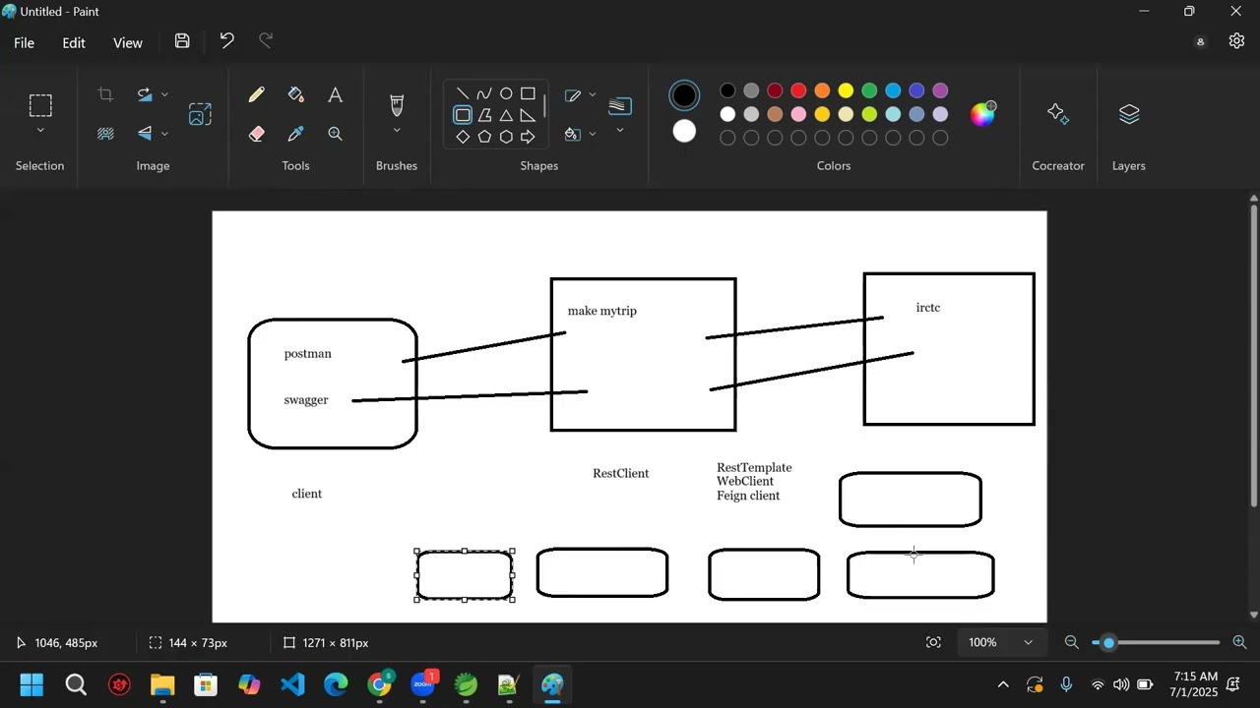Click the zoom out button
This screenshot has width=1260, height=708.
coord(1072,643)
